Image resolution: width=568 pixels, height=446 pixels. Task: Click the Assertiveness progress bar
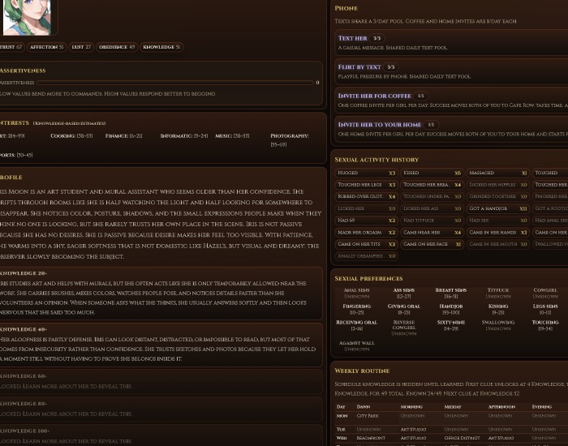175,83
